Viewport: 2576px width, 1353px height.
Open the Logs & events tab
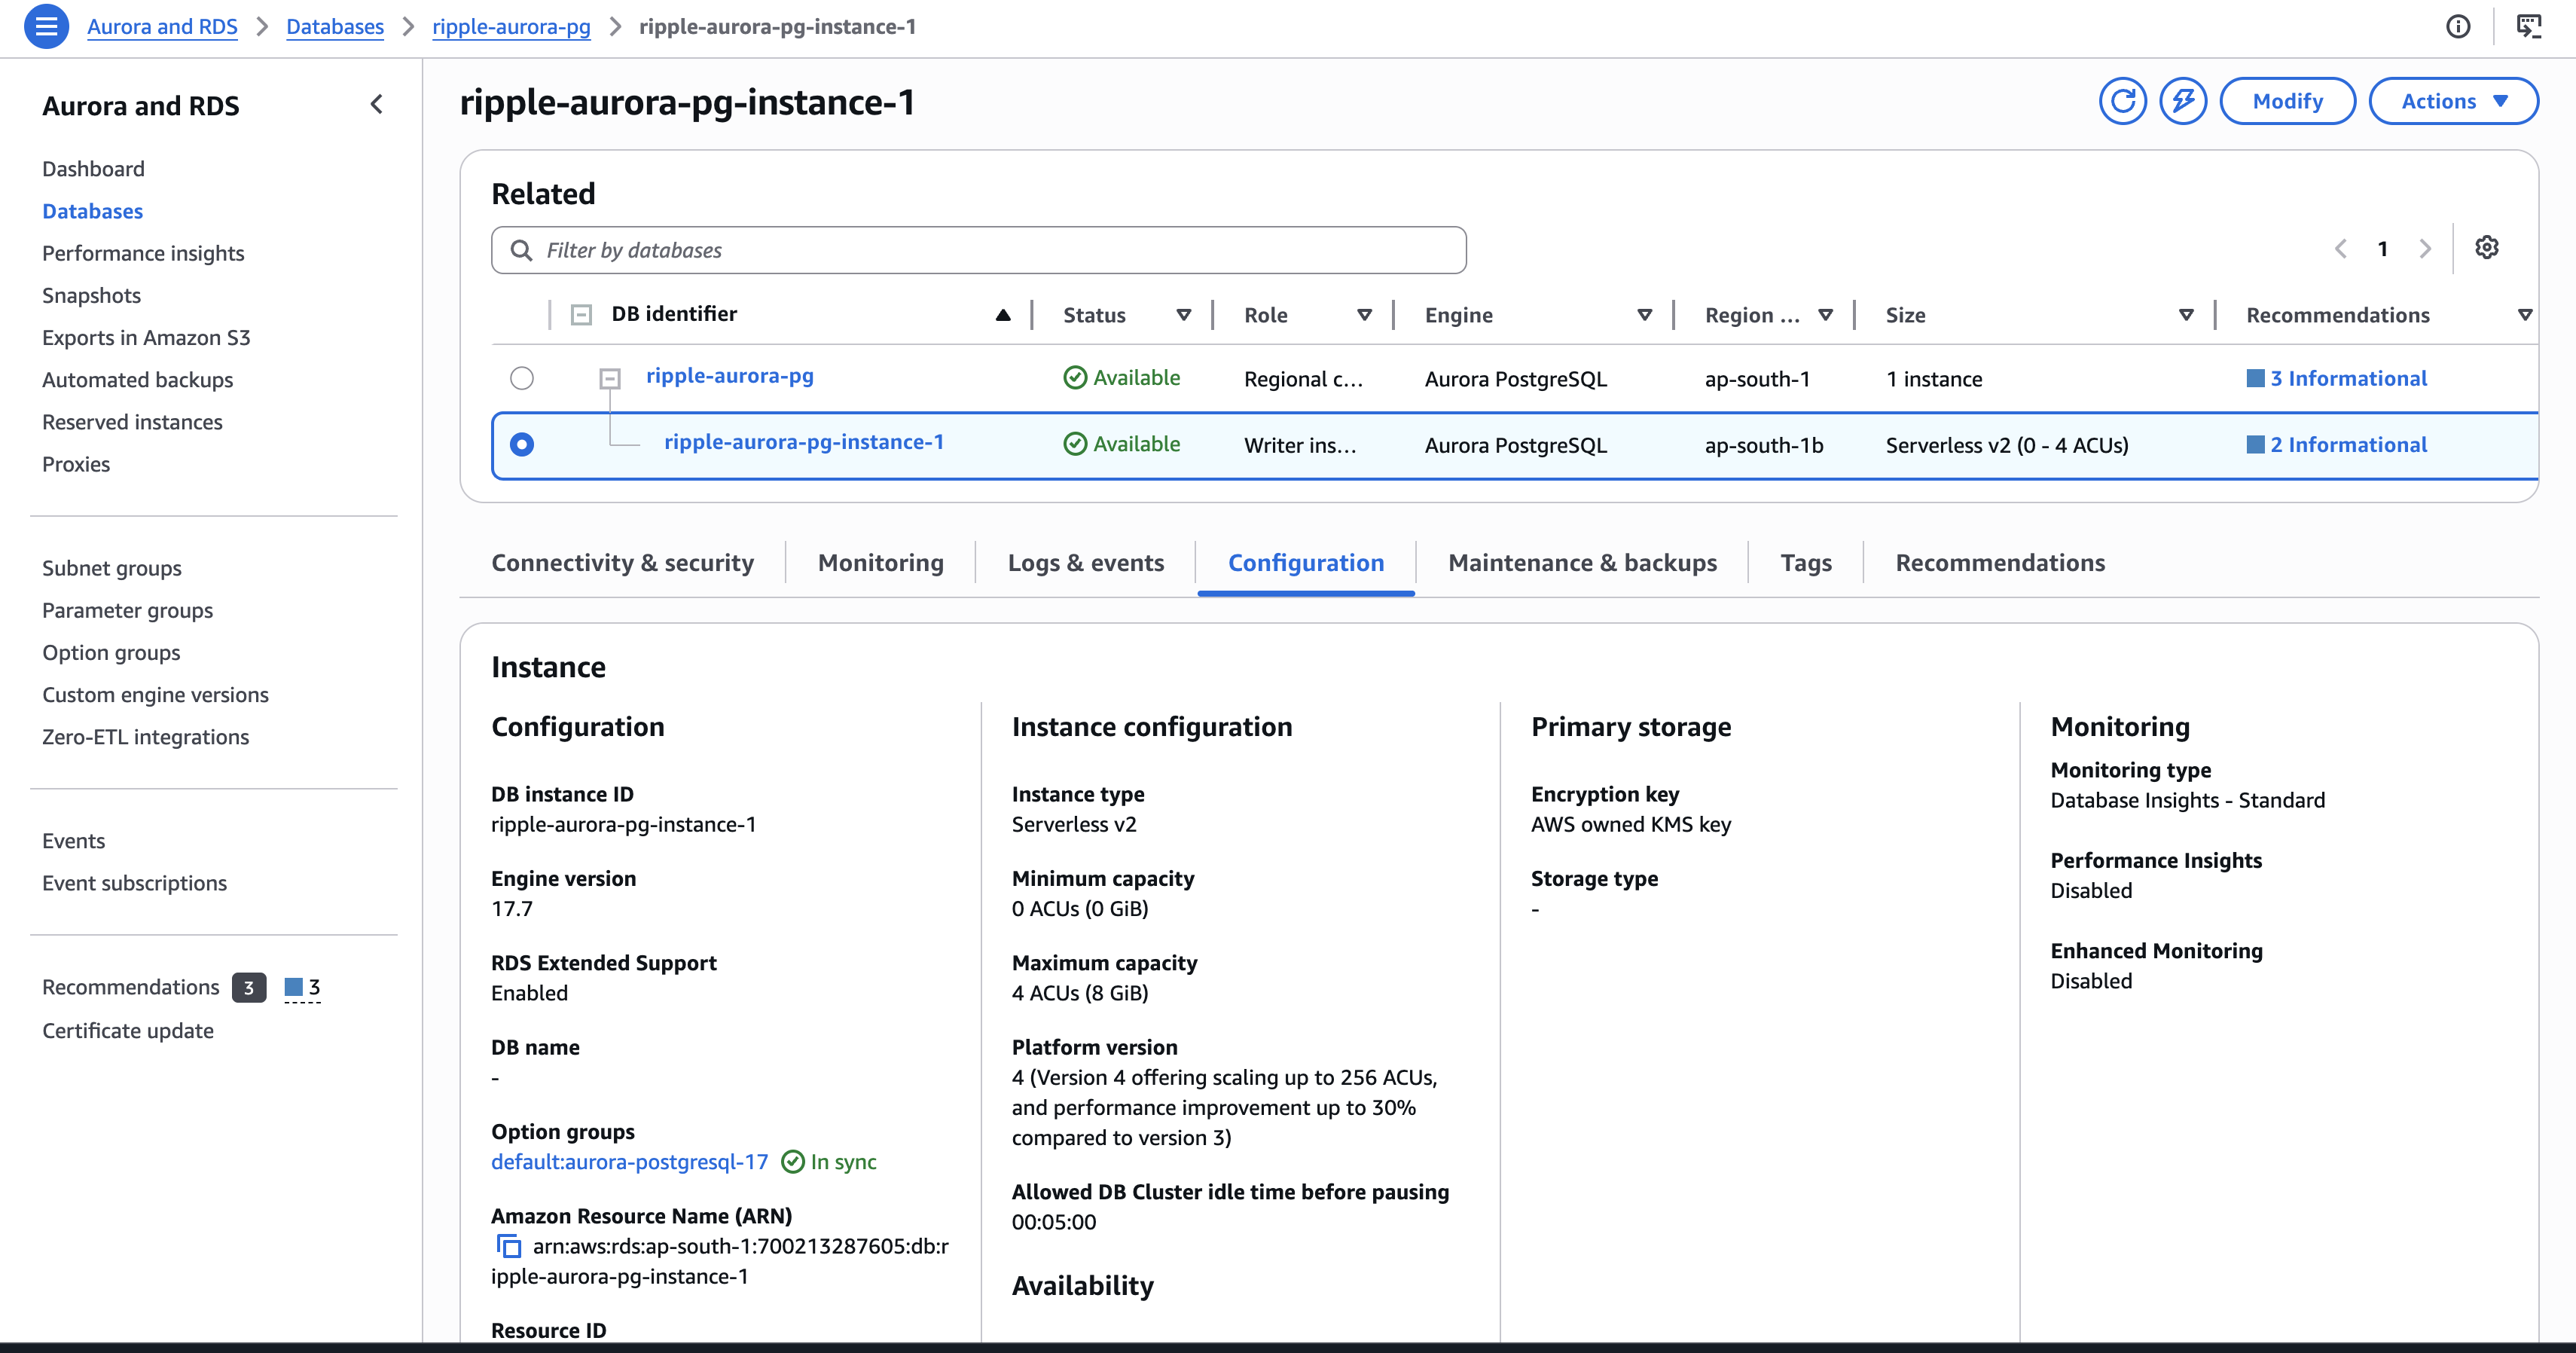[x=1086, y=563]
